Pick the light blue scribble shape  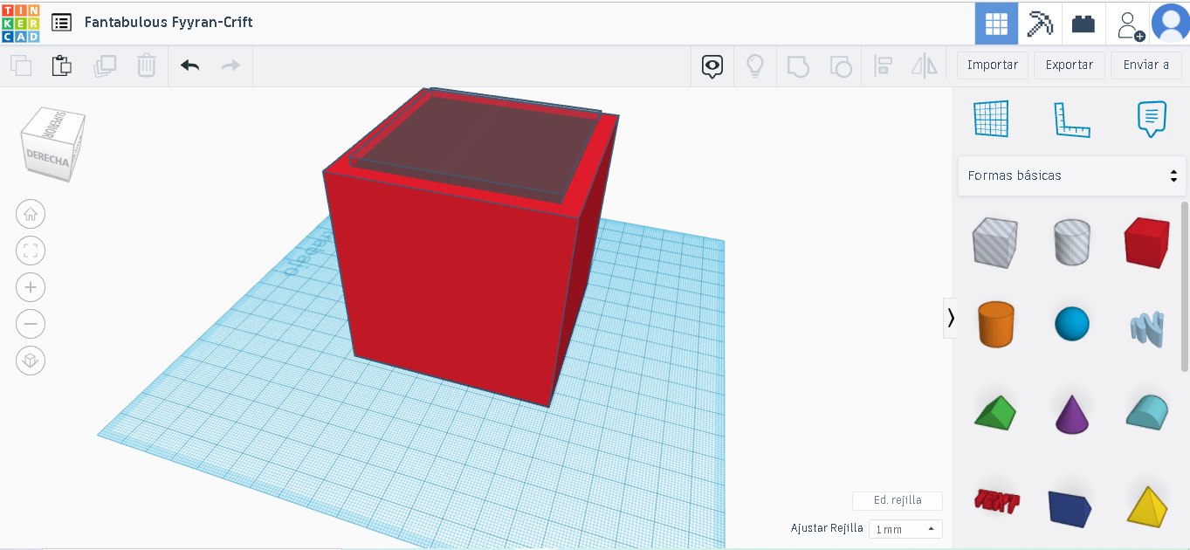(x=1146, y=328)
